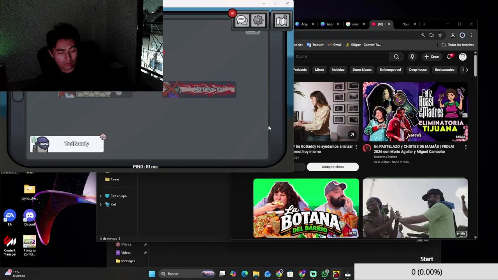Select the Drum & bass chip
Viewport: 498px width, 280px height.
[362, 70]
